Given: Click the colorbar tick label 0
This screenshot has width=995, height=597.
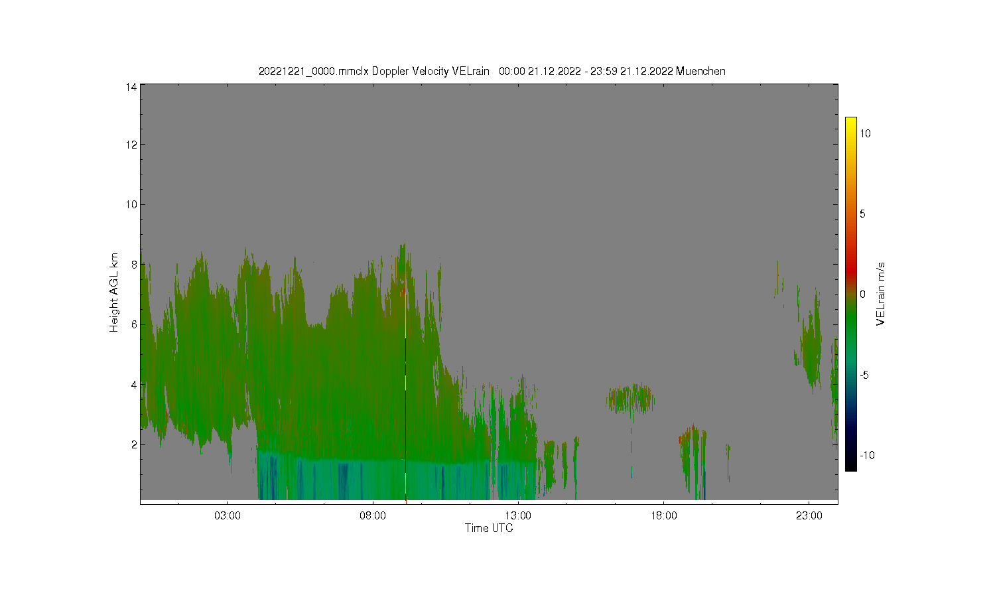Looking at the screenshot, I should tap(862, 294).
